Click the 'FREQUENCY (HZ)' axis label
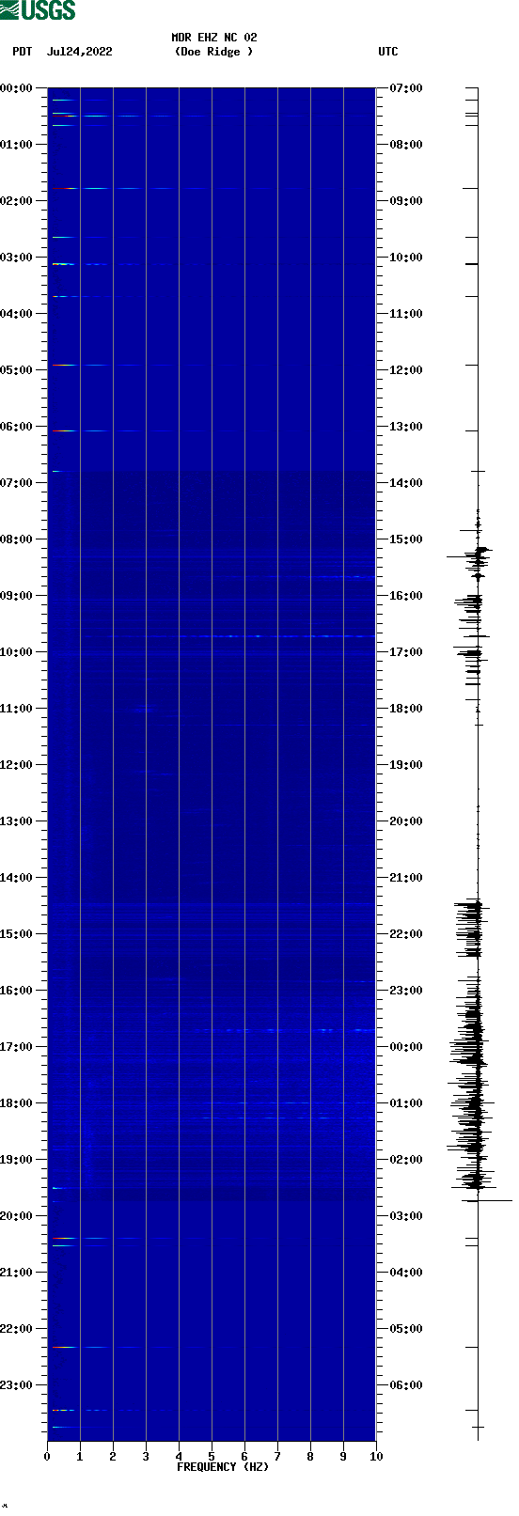Image resolution: width=519 pixels, height=1516 pixels. pyautogui.click(x=223, y=1467)
